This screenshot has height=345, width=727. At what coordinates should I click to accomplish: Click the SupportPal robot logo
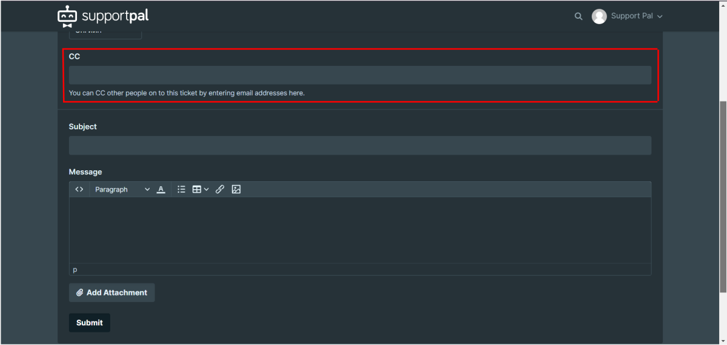(x=67, y=17)
